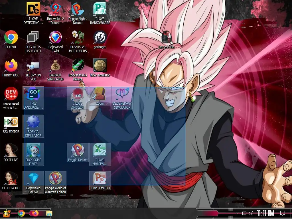Select the Recycle Bin on the desktop
This screenshot has width=292, height=219.
coord(167,39)
